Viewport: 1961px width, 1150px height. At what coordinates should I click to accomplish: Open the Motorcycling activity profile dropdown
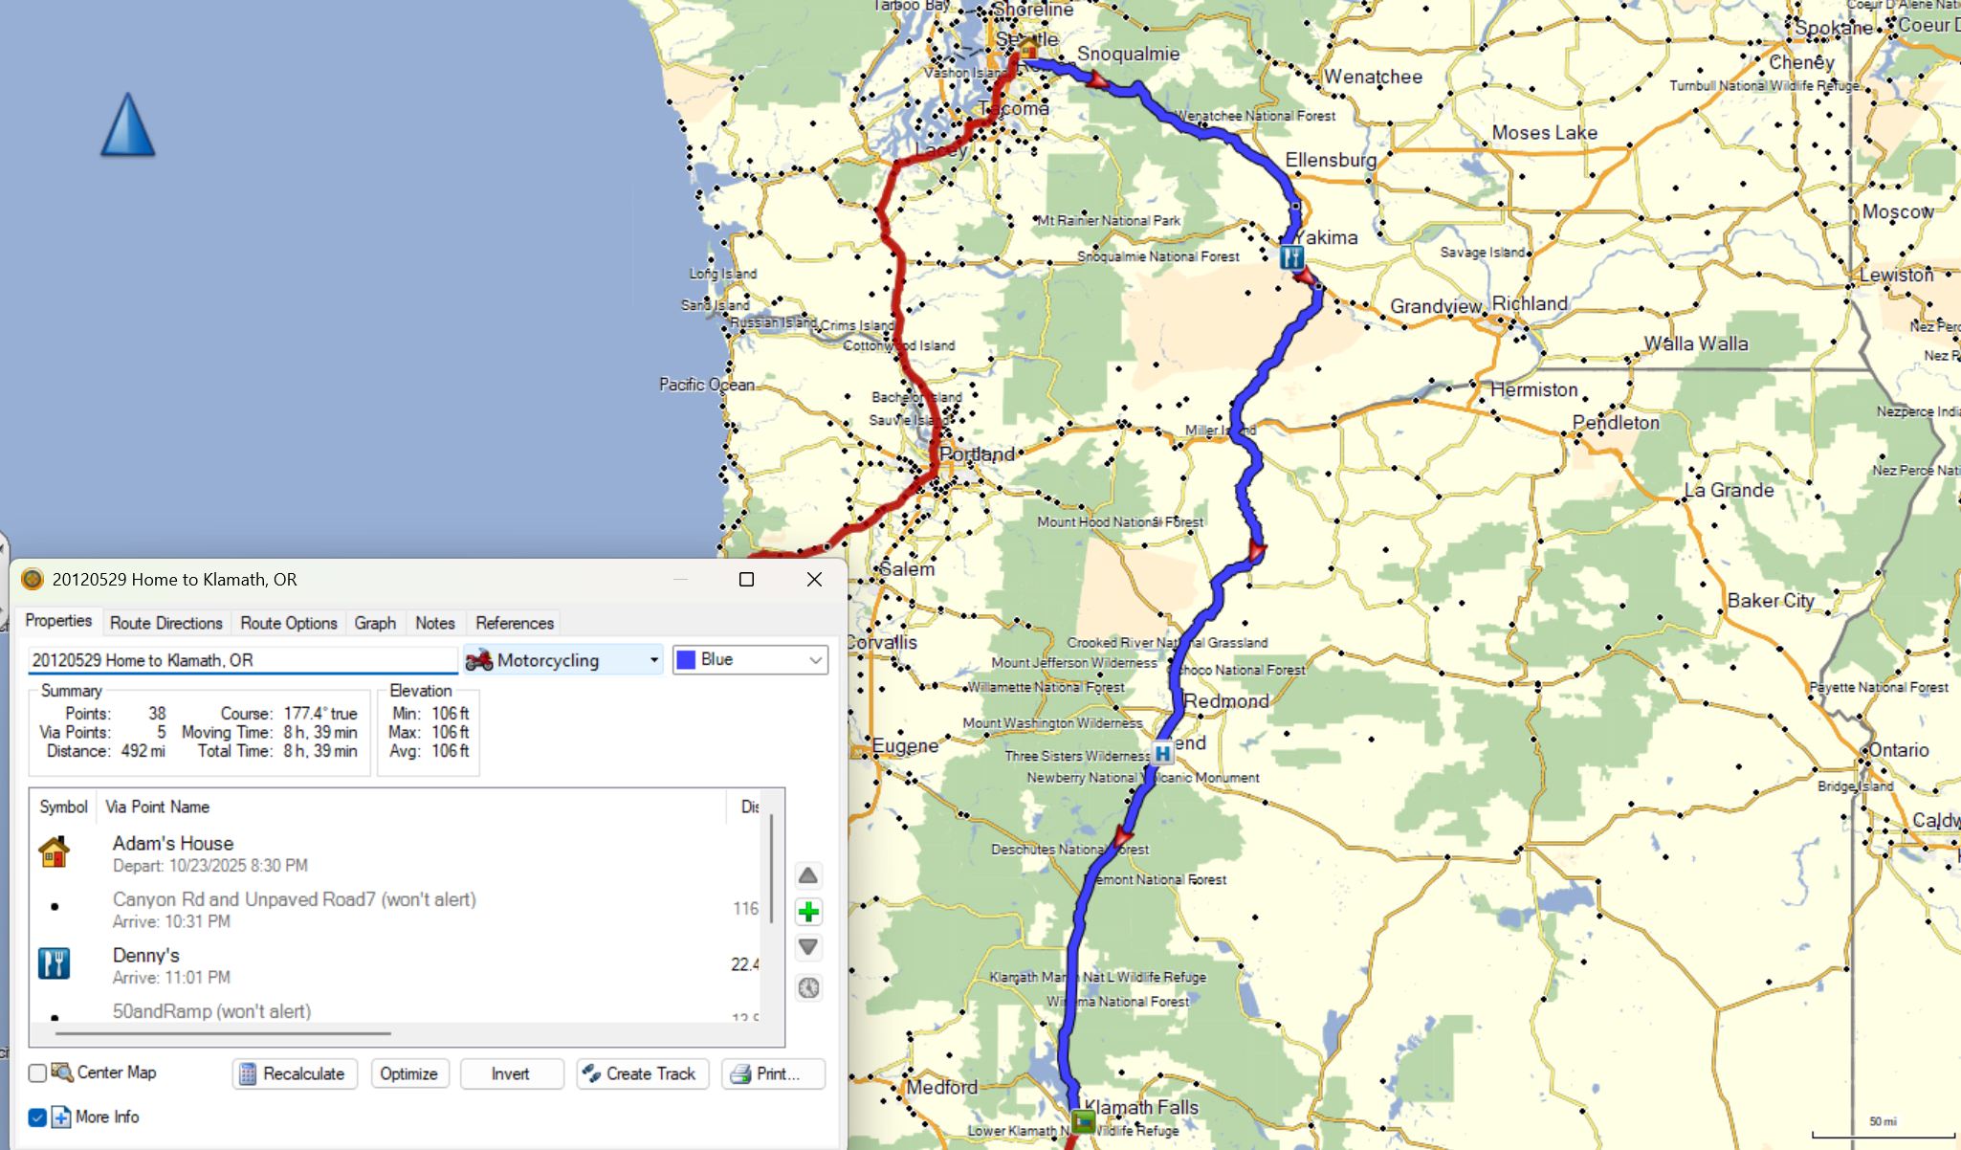coord(562,660)
